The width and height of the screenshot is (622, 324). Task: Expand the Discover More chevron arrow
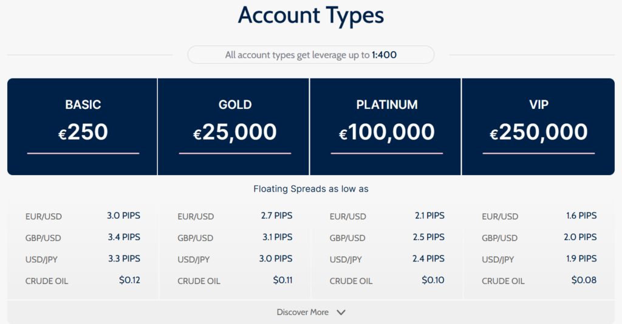coord(341,312)
